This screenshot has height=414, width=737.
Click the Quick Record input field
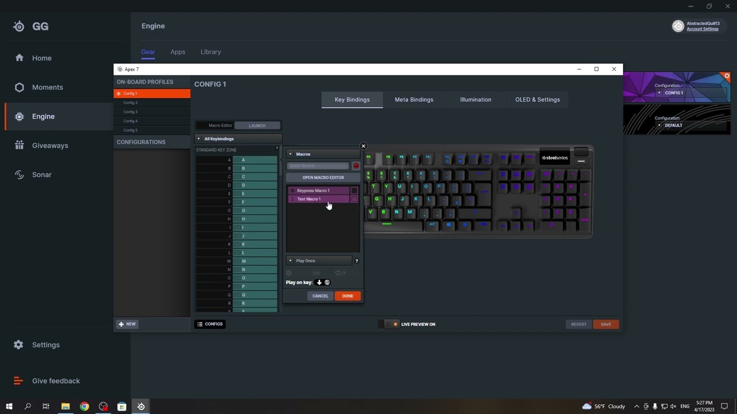coord(318,166)
